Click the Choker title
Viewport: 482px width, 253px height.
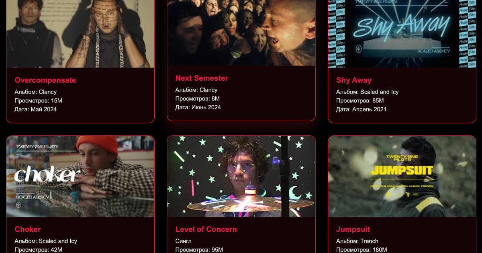[x=28, y=229]
